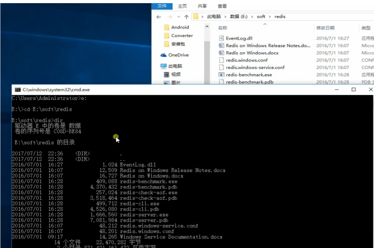
Task: Click the OneDrive cloud icon
Action: pos(164,55)
